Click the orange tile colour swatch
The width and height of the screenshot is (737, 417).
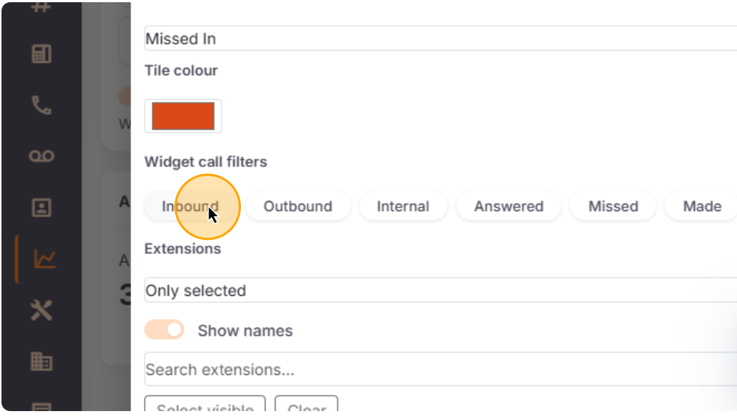[x=183, y=117]
